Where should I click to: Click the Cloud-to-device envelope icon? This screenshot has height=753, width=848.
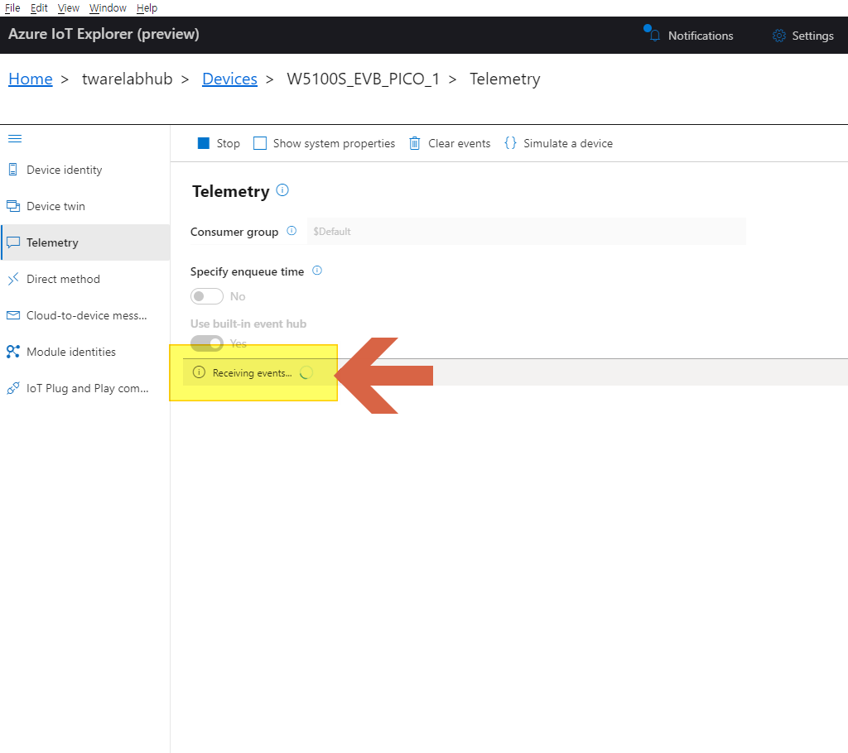[x=13, y=315]
